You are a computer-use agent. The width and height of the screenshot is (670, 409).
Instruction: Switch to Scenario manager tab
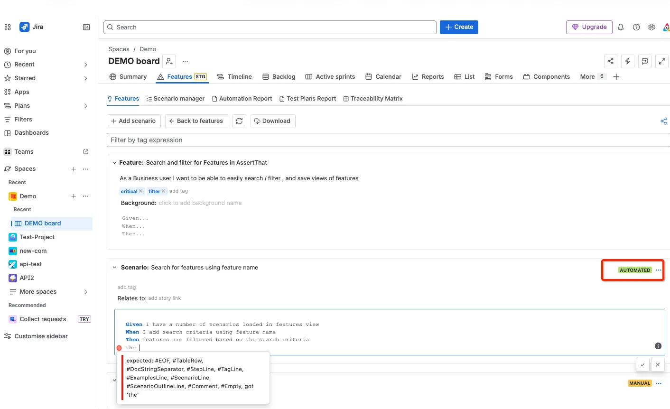tap(176, 99)
